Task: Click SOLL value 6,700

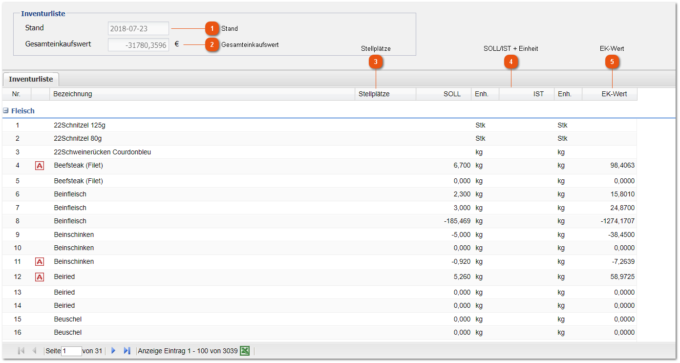Action: (462, 166)
